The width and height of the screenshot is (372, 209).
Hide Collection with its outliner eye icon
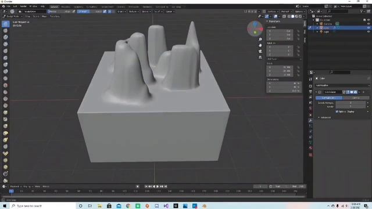(x=369, y=20)
